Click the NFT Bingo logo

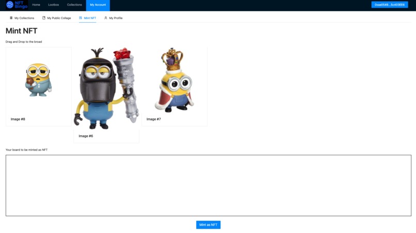pyautogui.click(x=17, y=5)
